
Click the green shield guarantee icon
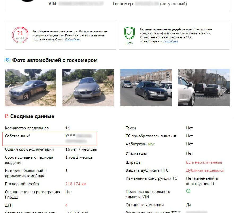(x=129, y=33)
